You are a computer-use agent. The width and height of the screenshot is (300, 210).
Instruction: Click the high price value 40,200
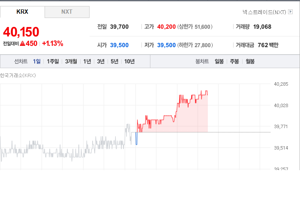(x=166, y=27)
